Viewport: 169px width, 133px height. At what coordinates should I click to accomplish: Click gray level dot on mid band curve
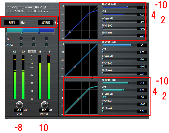[75, 67]
